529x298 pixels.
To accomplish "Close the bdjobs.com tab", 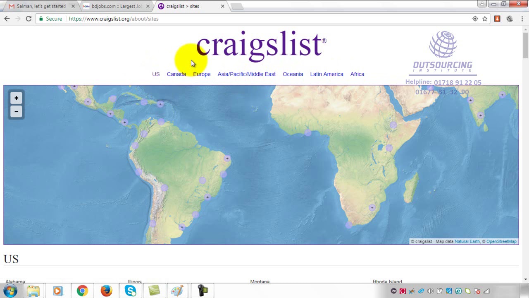I will tap(148, 6).
